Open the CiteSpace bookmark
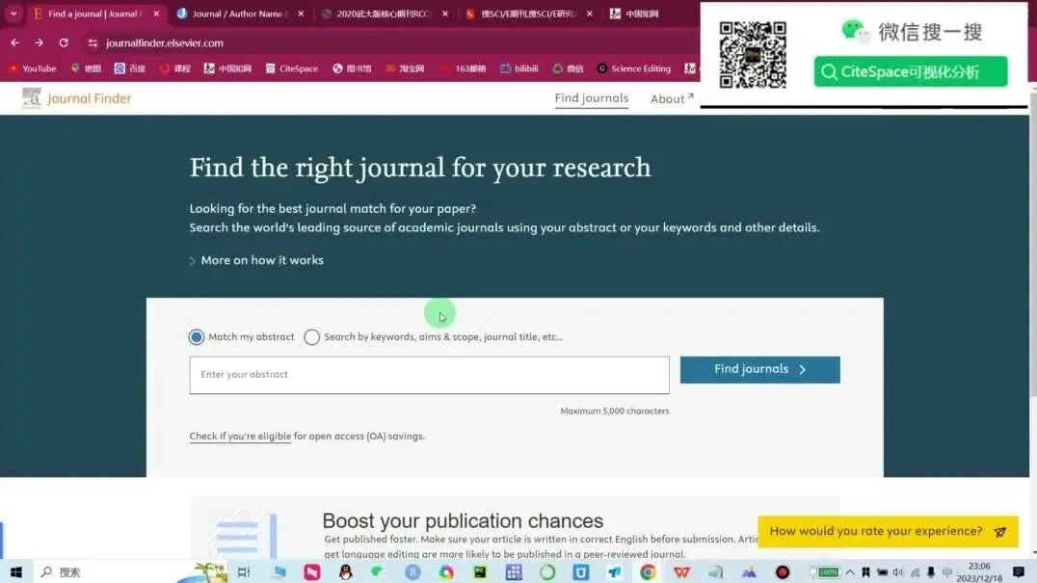The height and width of the screenshot is (583, 1037). [292, 68]
